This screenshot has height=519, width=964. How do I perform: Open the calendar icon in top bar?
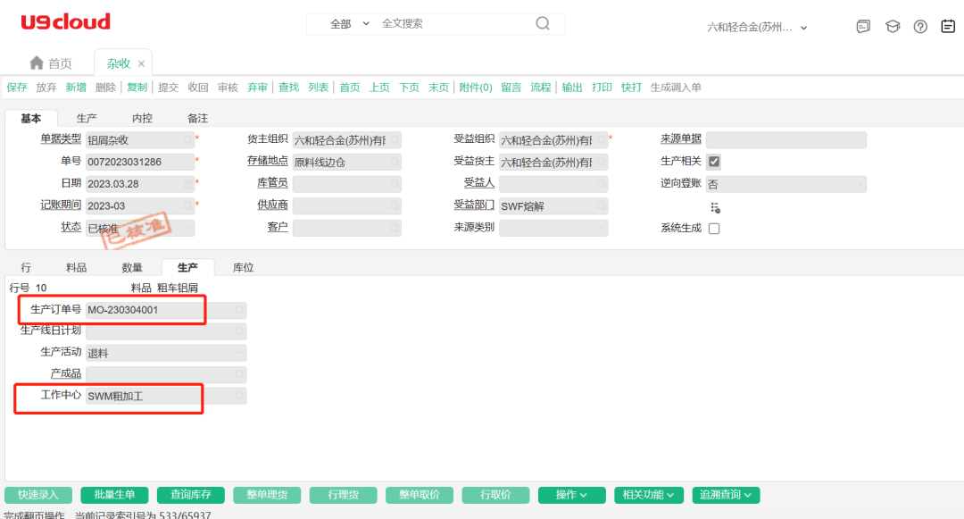click(x=948, y=27)
